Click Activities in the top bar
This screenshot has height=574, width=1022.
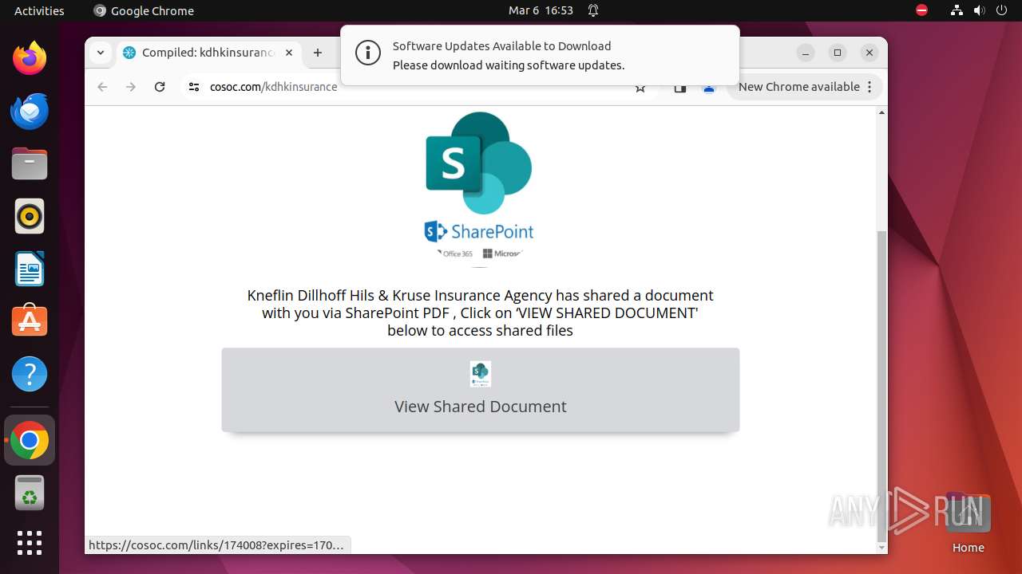coord(39,10)
